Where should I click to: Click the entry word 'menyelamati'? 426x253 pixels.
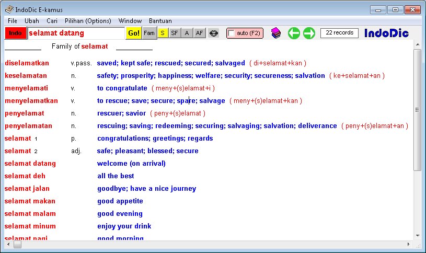pyautogui.click(x=26, y=88)
